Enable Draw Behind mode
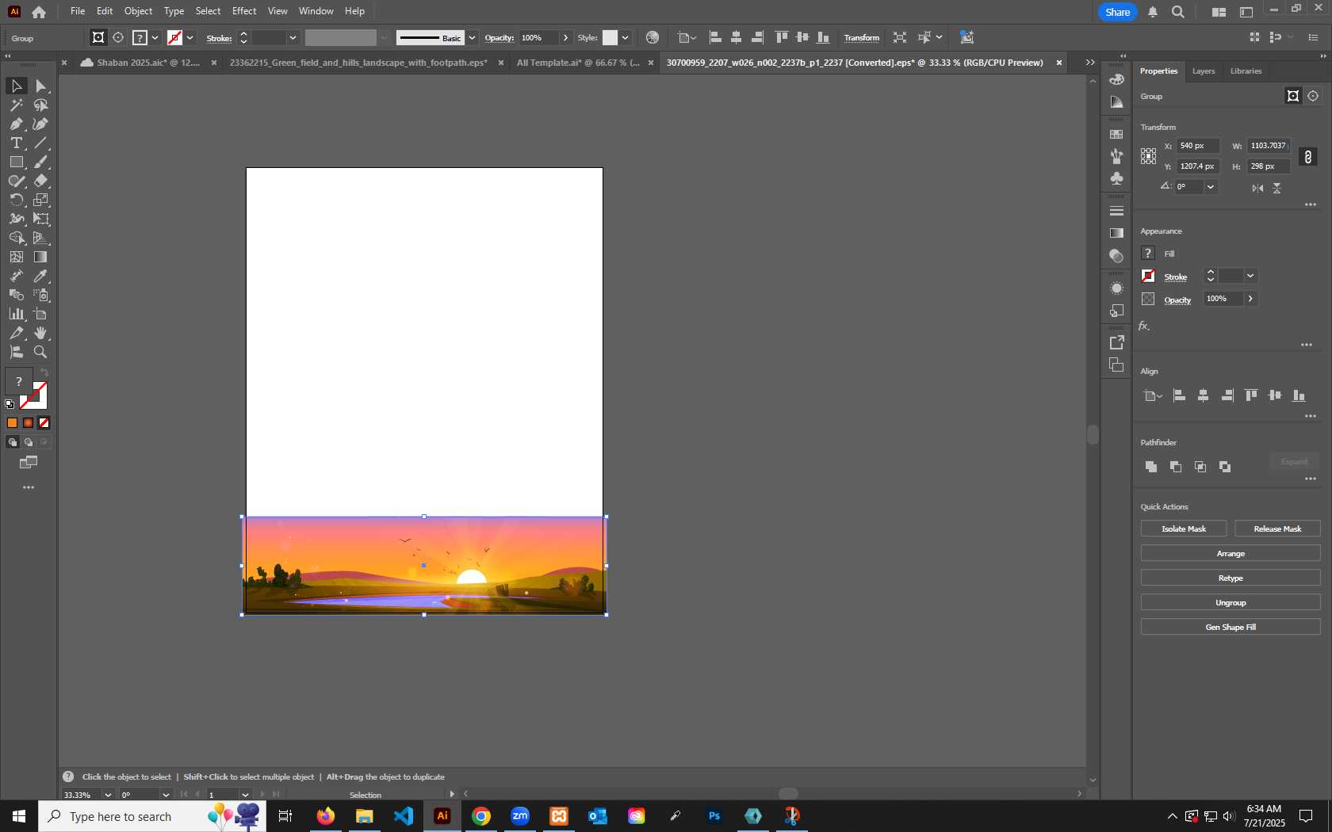1332x832 pixels. pyautogui.click(x=28, y=442)
